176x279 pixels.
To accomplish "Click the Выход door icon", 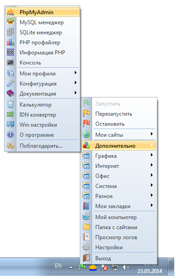I will click(86, 258).
